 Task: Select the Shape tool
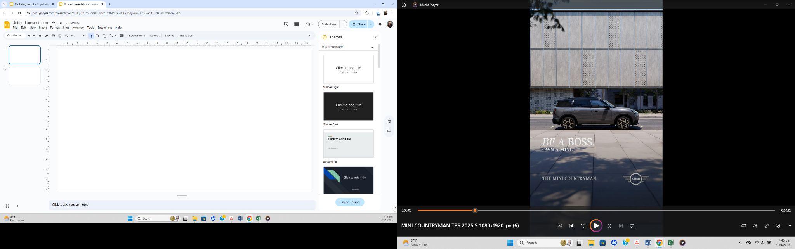(x=104, y=36)
